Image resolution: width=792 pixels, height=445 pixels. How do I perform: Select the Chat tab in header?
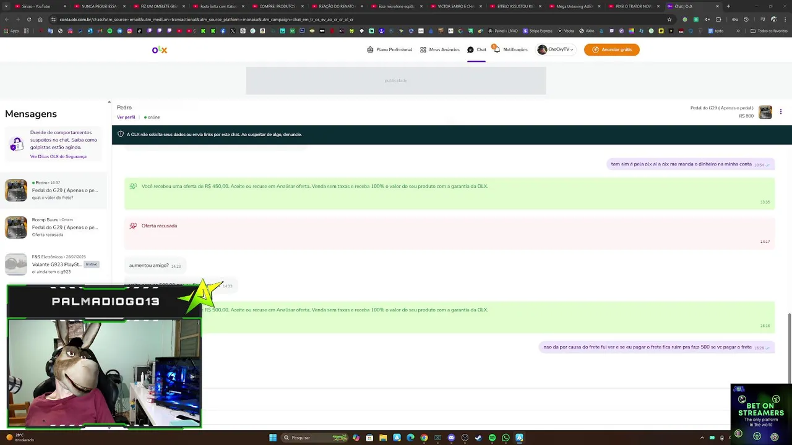click(476, 49)
